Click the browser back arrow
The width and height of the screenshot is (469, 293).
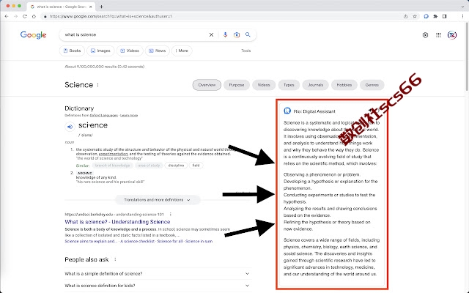click(7, 16)
